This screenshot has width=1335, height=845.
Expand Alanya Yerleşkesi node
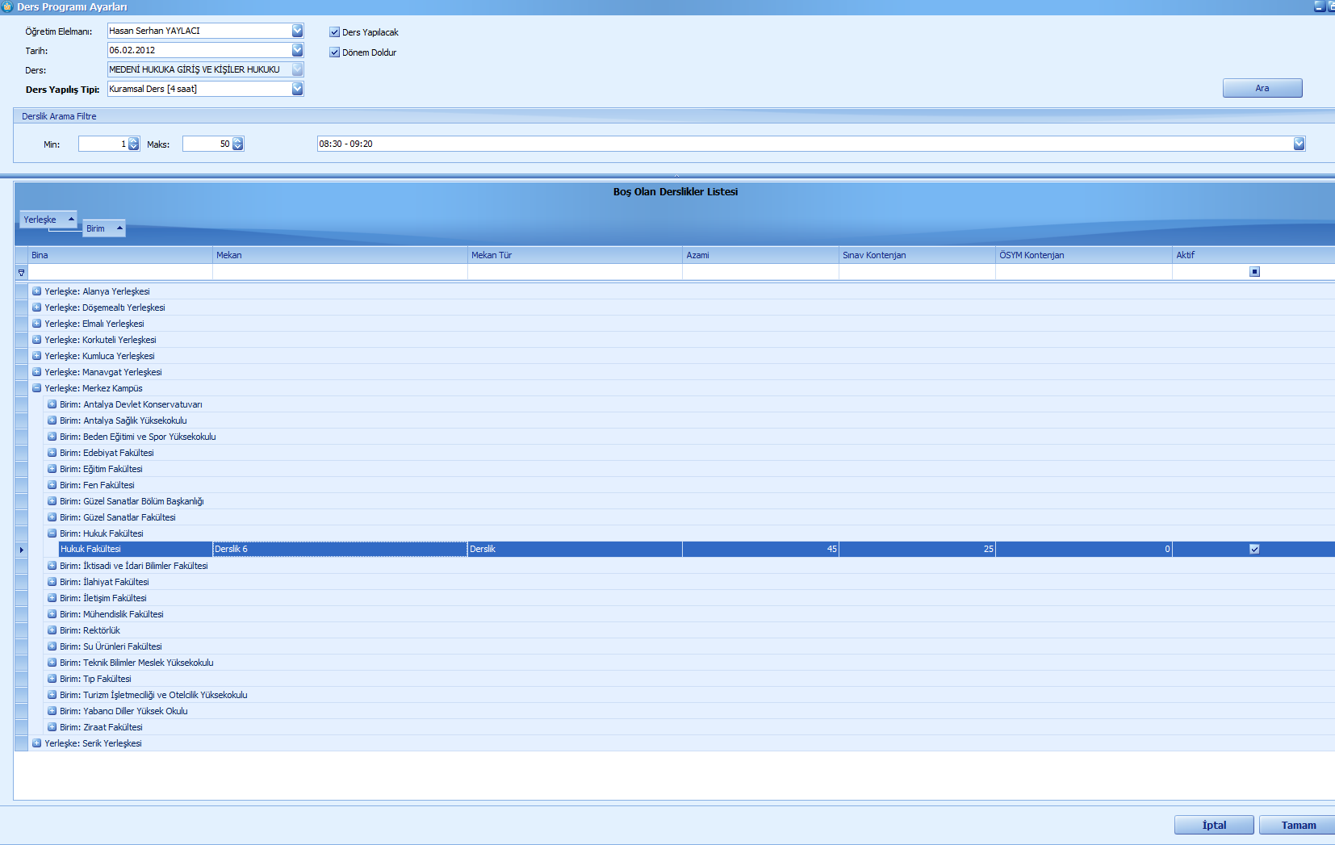[36, 291]
